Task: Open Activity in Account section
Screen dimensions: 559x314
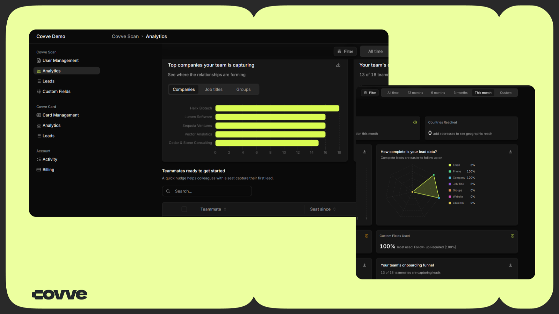Action: click(47, 159)
